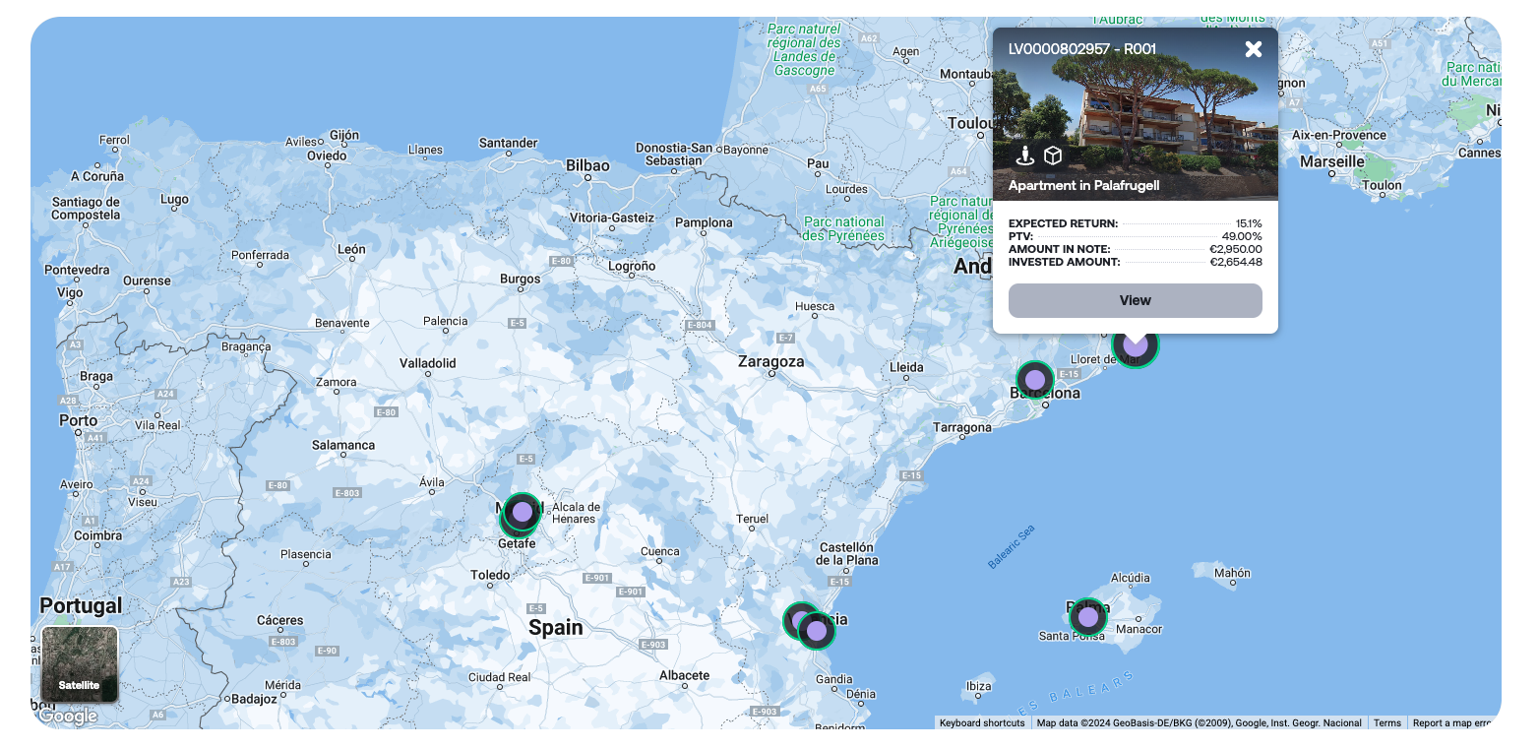Click the Balearic Sea label

1012,546
